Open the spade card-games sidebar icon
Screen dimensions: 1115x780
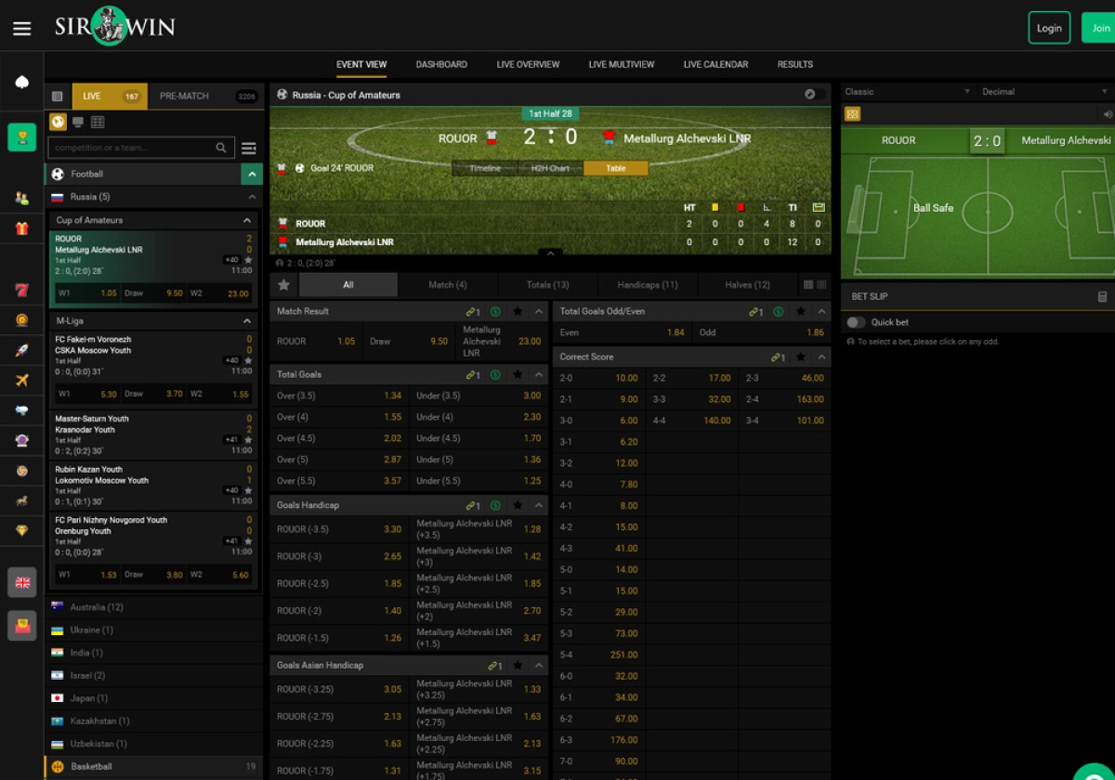pyautogui.click(x=22, y=83)
